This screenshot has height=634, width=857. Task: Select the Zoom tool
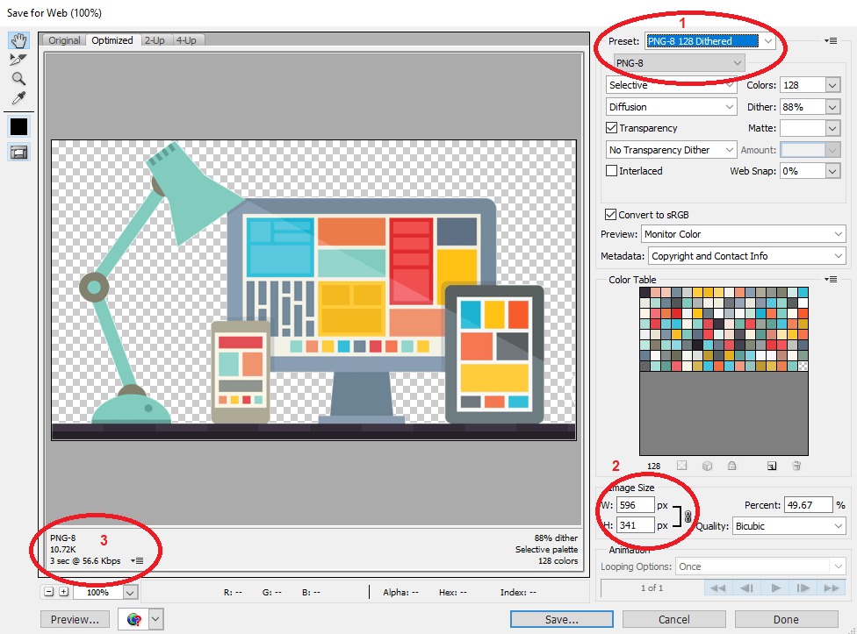[18, 79]
